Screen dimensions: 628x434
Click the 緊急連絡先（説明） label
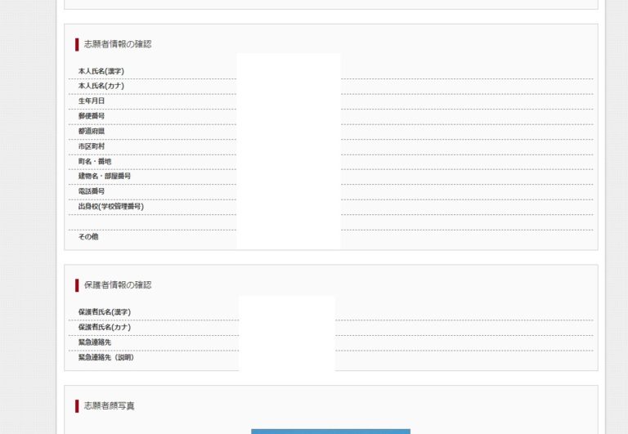pyautogui.click(x=106, y=357)
